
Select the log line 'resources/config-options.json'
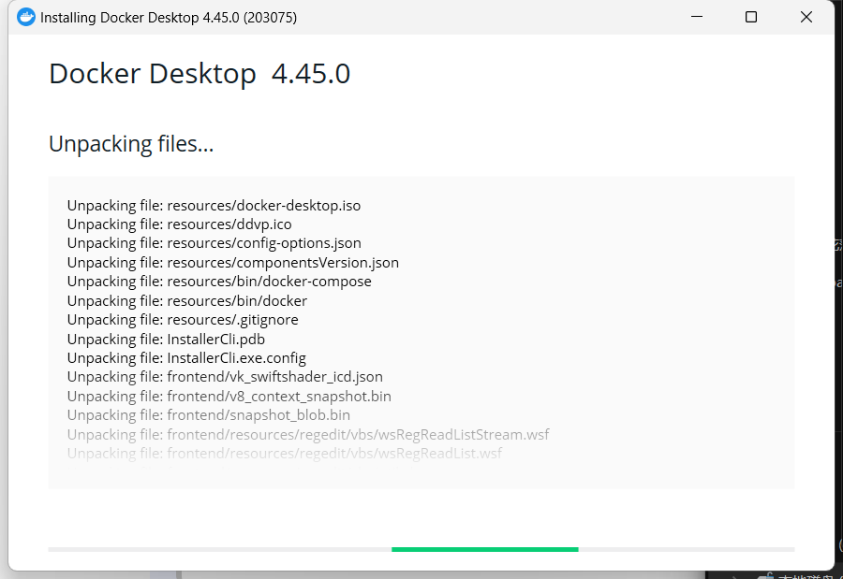point(214,243)
